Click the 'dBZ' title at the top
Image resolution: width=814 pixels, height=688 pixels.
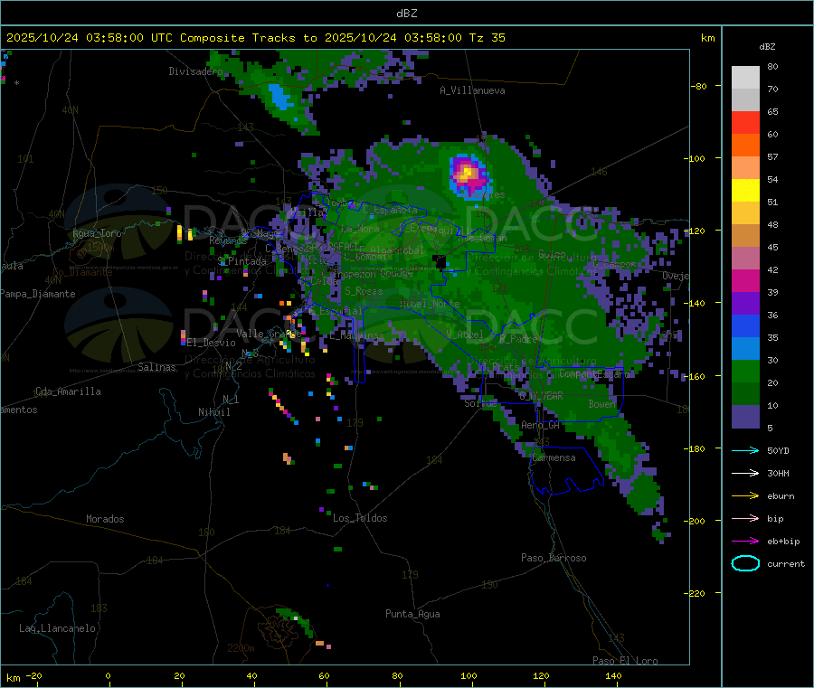point(406,13)
